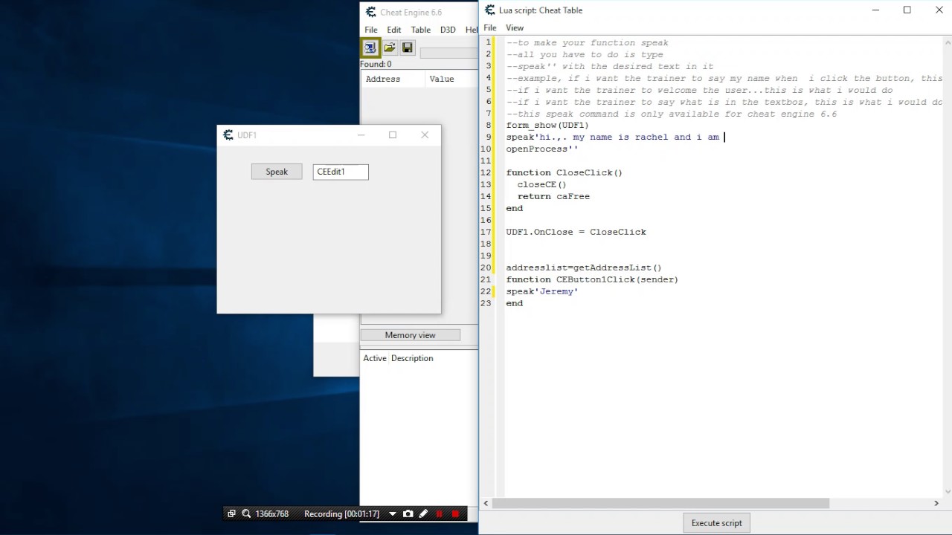Stop the recording with the red stop icon
Viewport: 952px width, 535px height.
[455, 513]
